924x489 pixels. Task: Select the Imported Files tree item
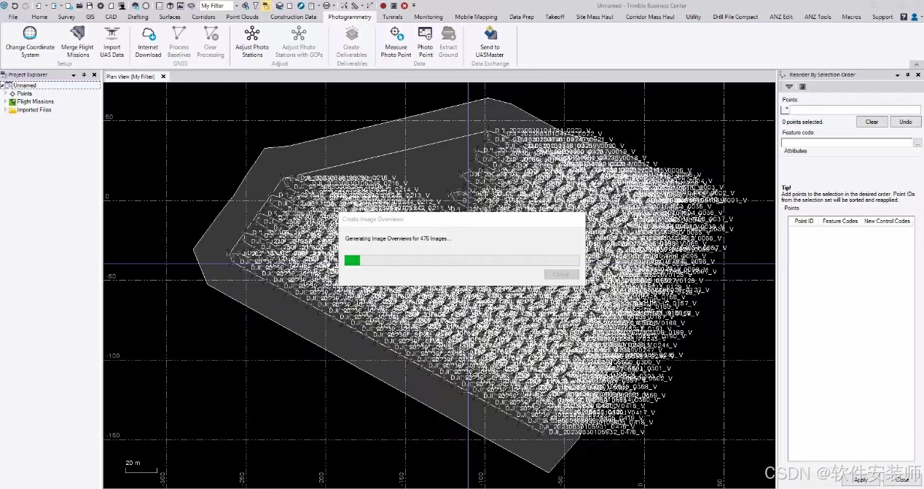(34, 109)
